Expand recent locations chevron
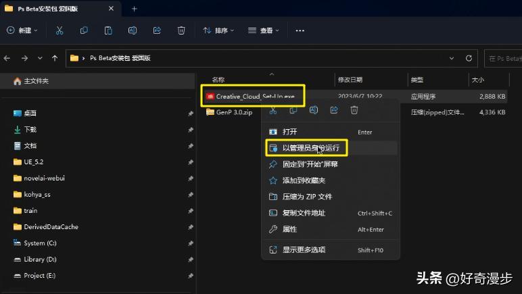The height and width of the screenshot is (294, 522). tap(40, 58)
